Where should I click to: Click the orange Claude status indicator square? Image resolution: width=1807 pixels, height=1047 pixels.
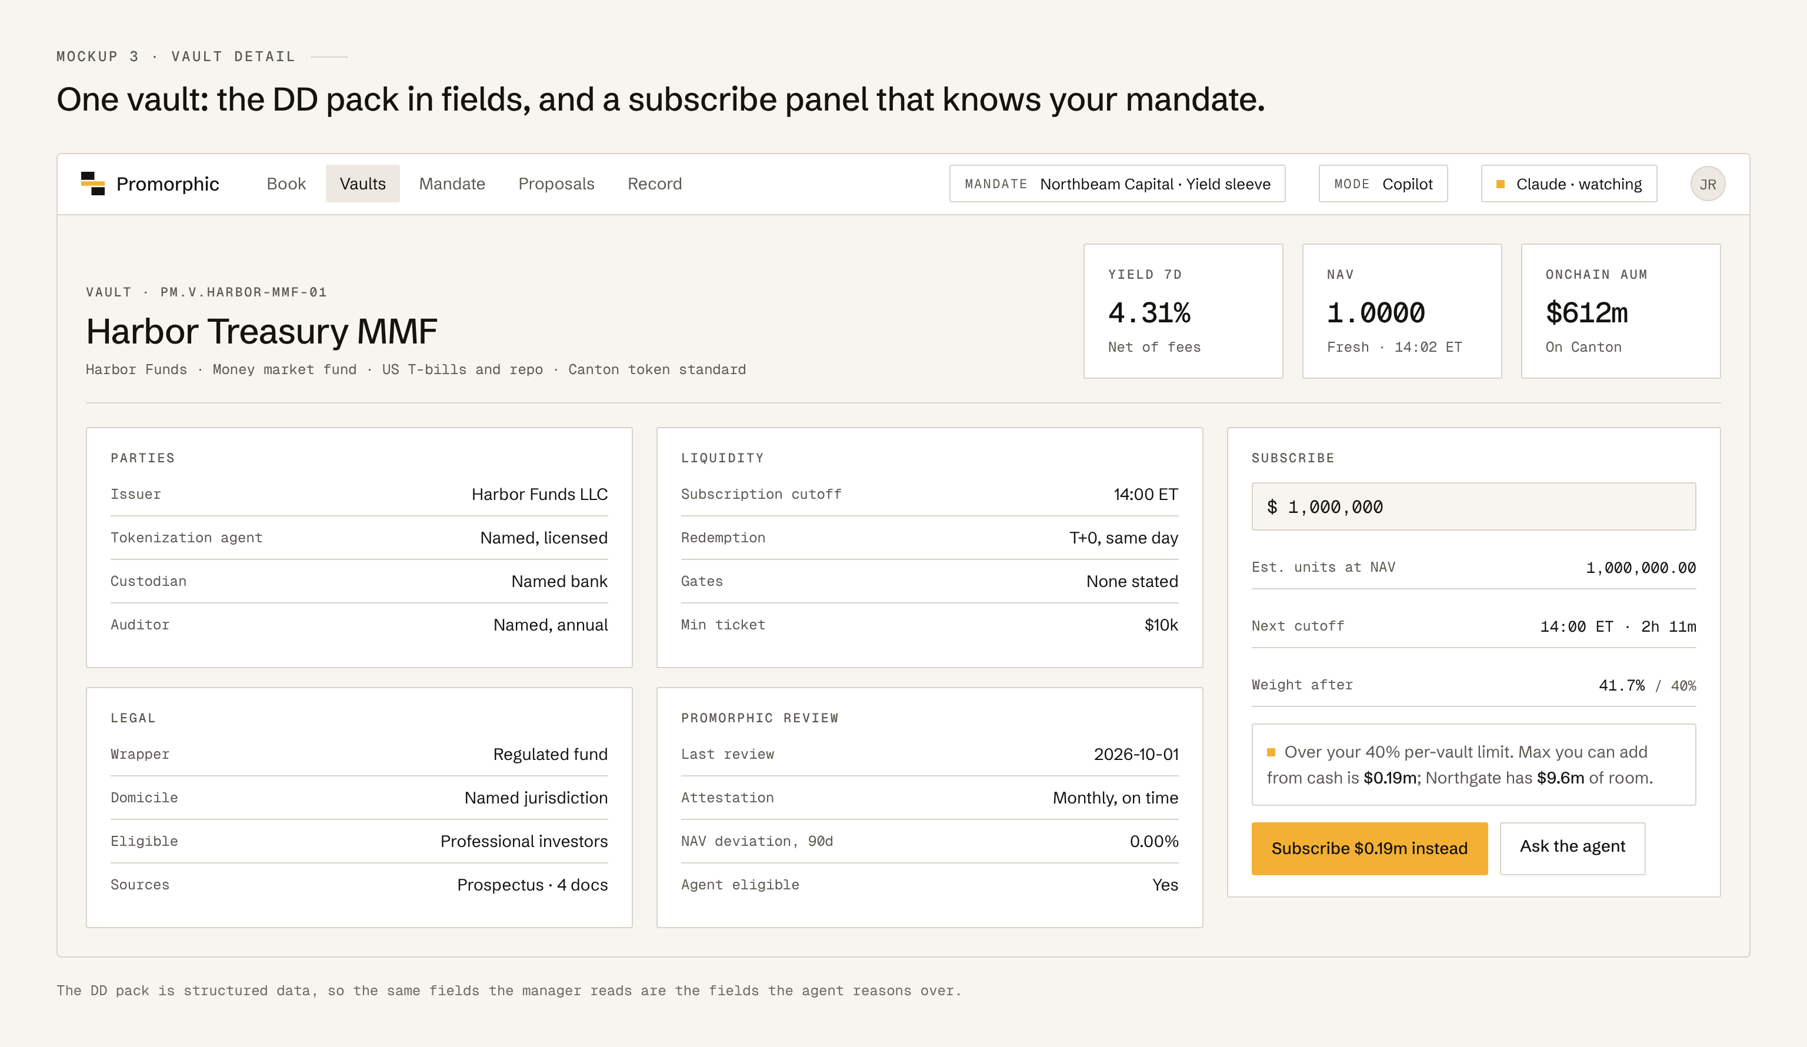[x=1500, y=184]
